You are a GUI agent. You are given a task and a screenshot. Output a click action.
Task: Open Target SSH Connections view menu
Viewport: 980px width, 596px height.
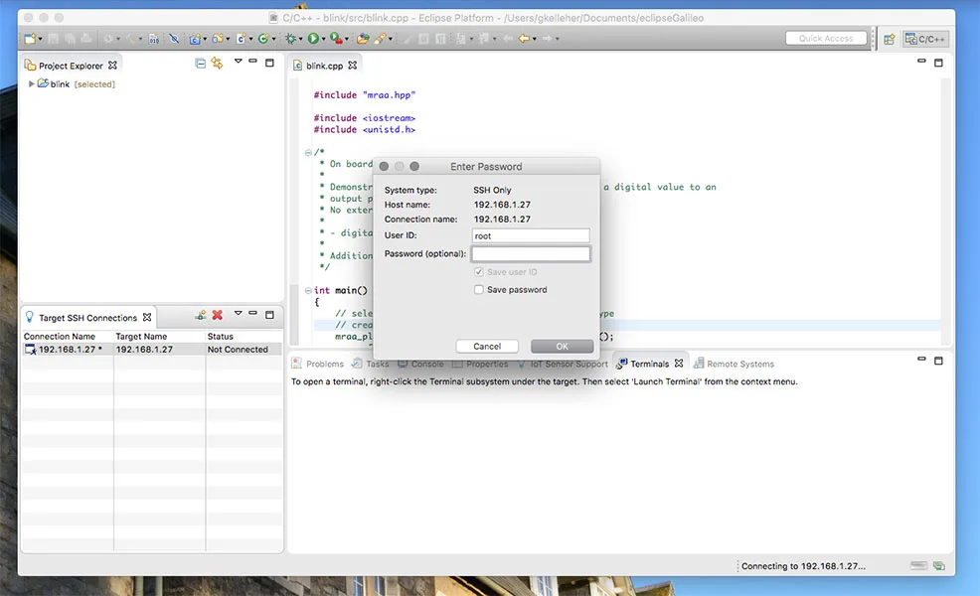[239, 314]
